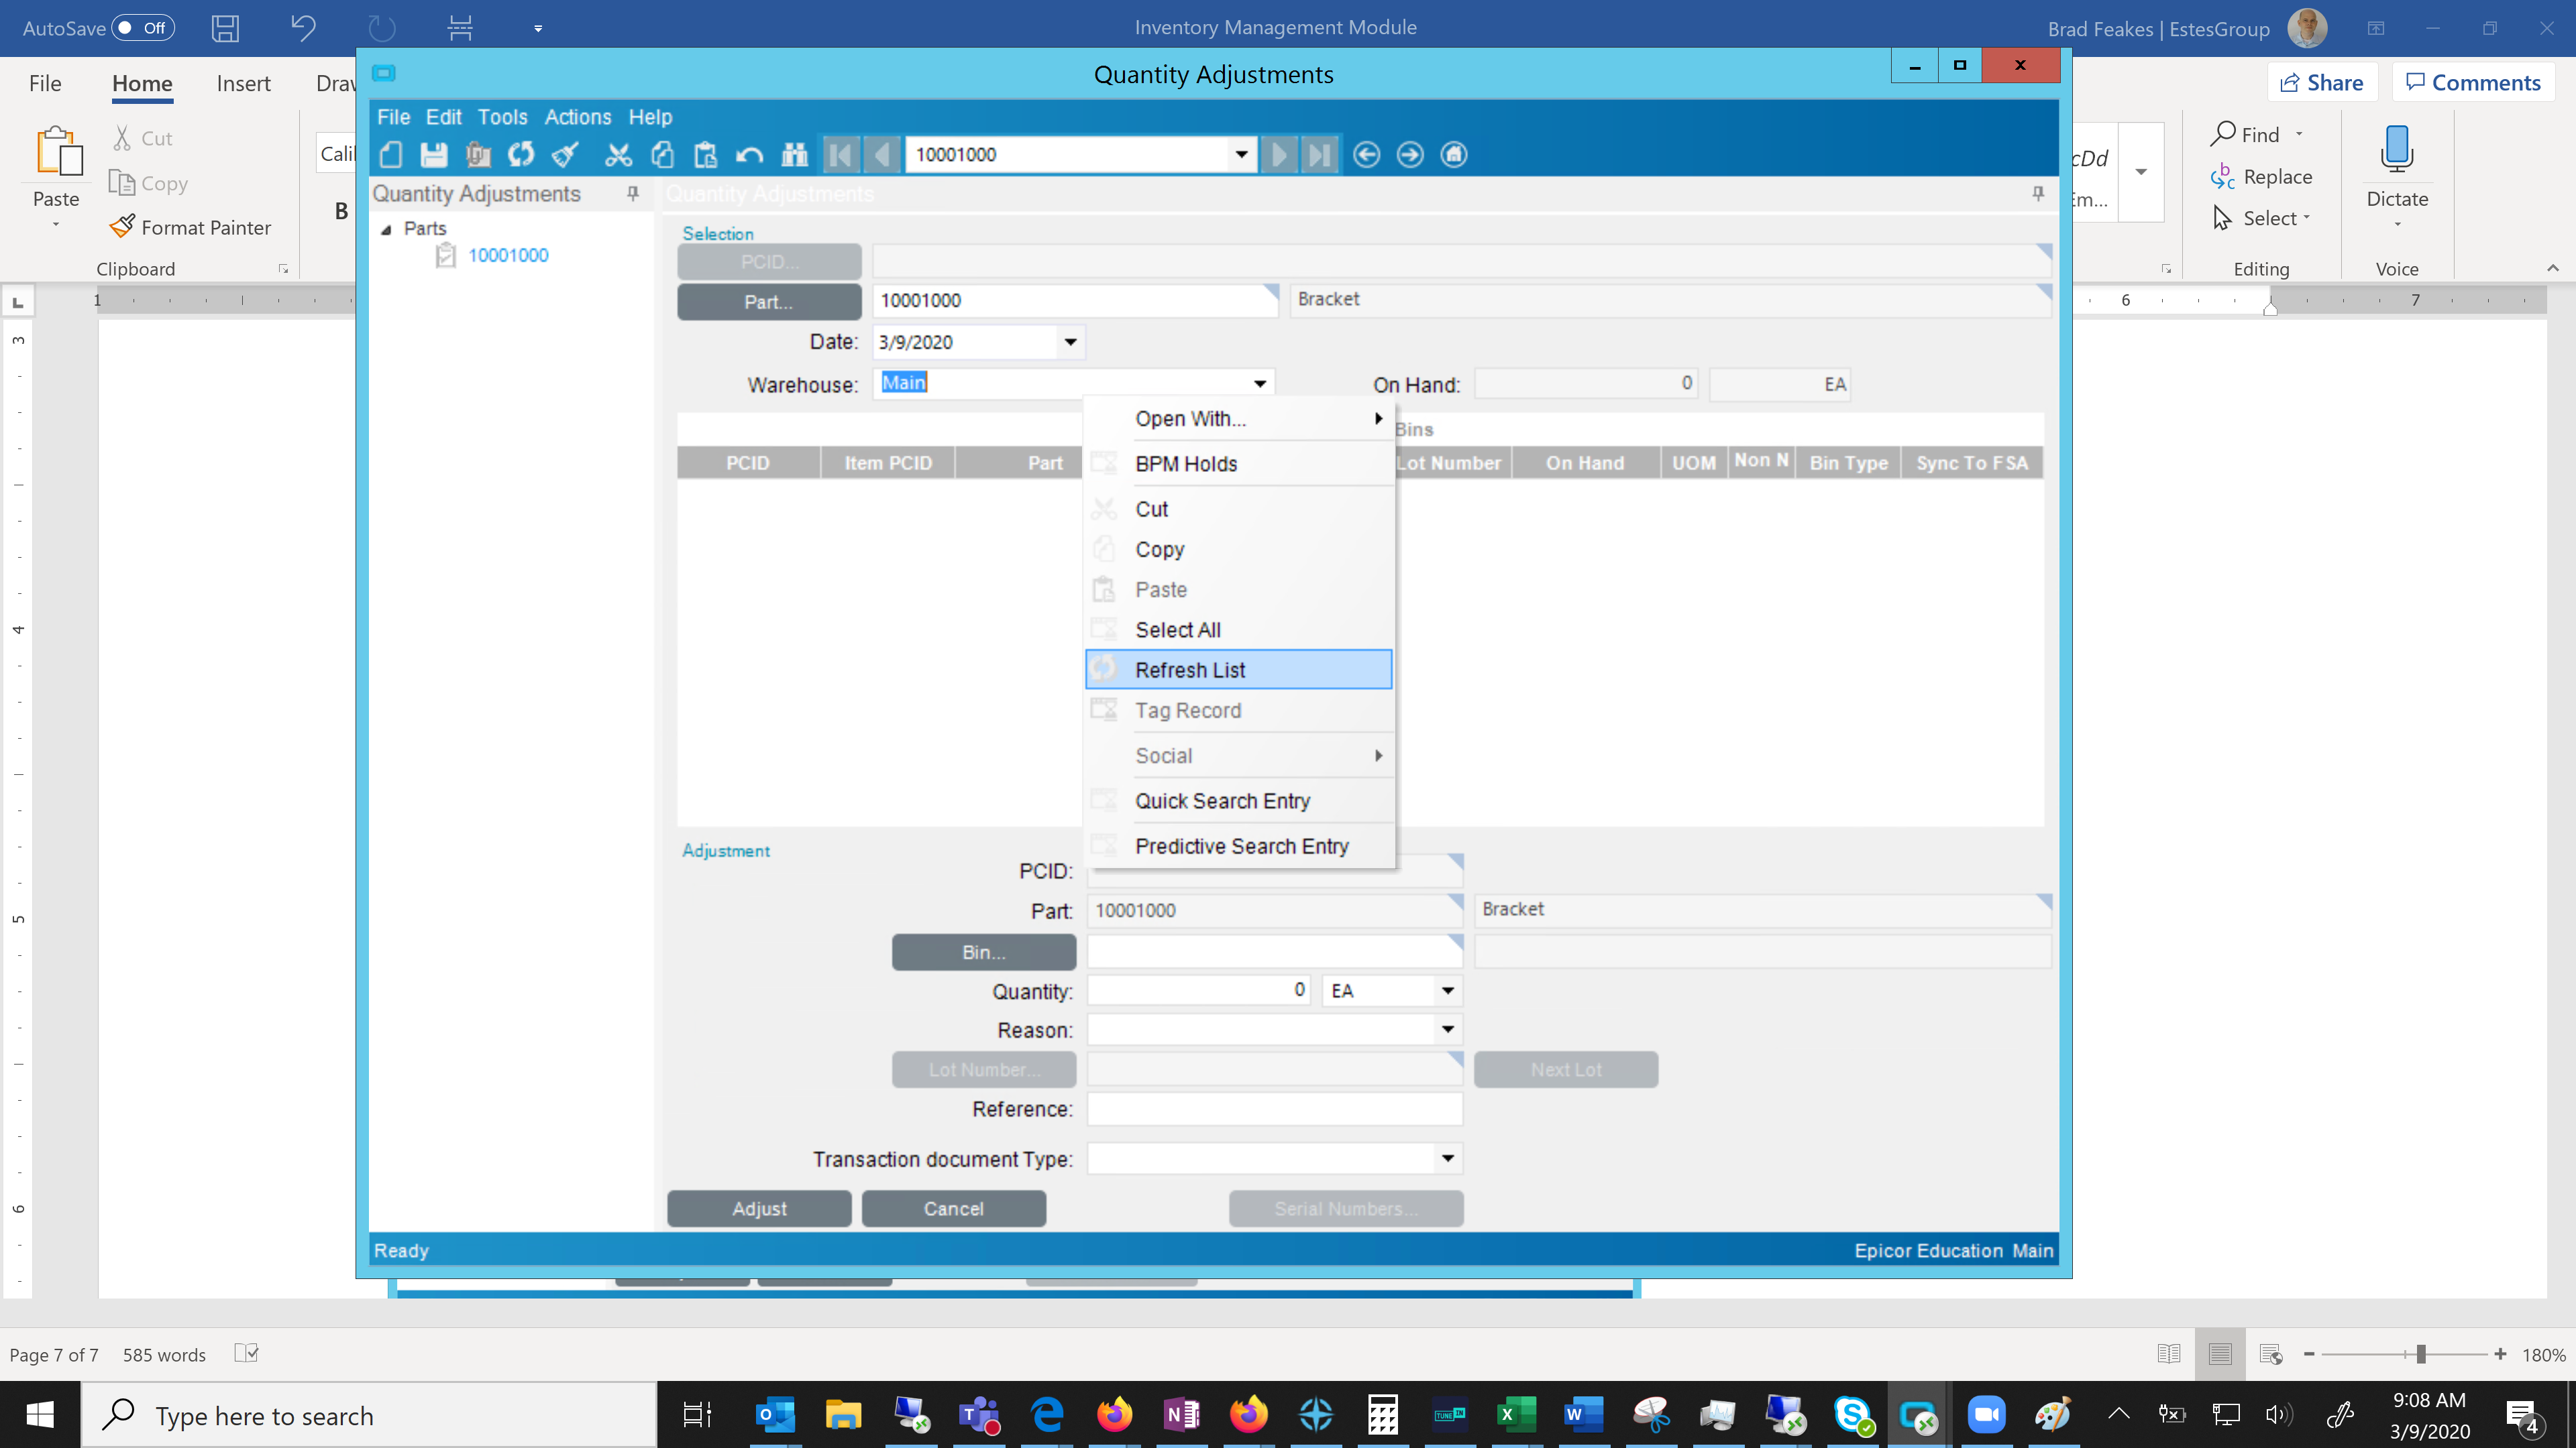Click the Word zoom slider handle
Image resolution: width=2576 pixels, height=1448 pixels.
coord(2421,1354)
